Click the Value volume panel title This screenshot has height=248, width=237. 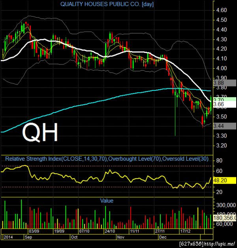pyautogui.click(x=107, y=201)
